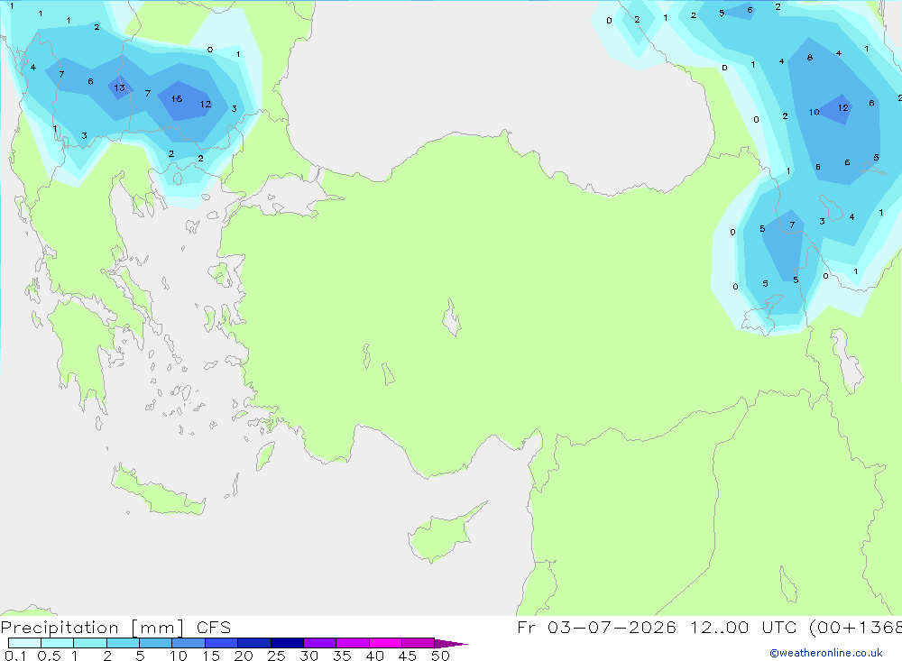Click the 1–2 mm legend color swatch
The width and height of the screenshot is (902, 661).
(x=90, y=643)
